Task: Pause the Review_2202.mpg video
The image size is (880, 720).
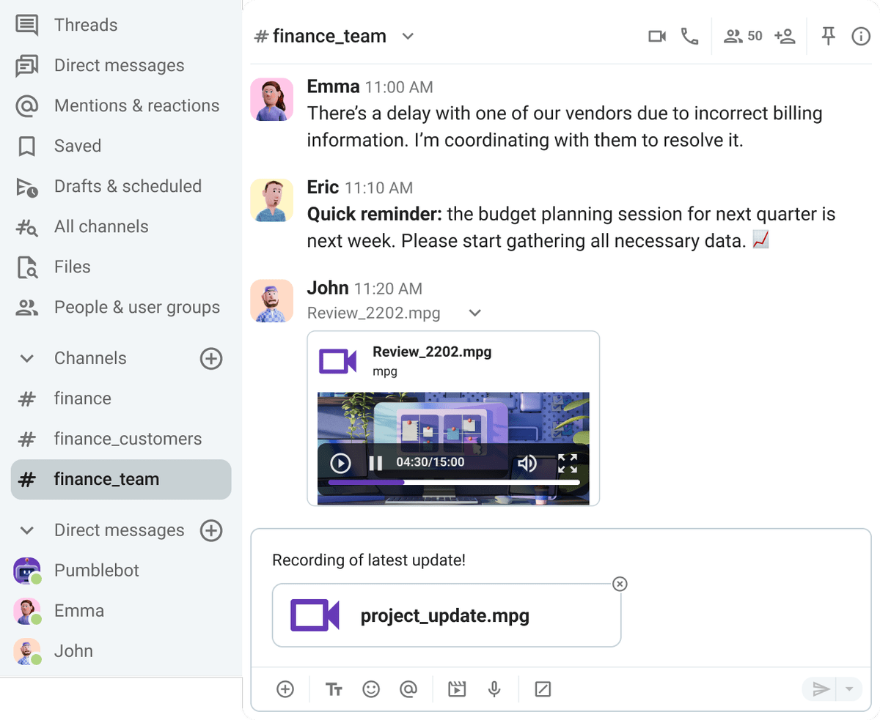Action: click(x=375, y=462)
